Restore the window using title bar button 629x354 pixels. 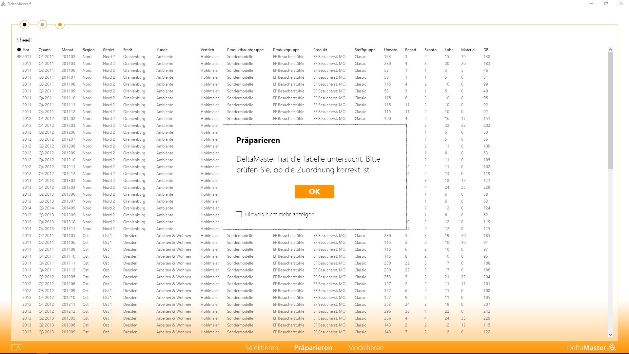606,4
